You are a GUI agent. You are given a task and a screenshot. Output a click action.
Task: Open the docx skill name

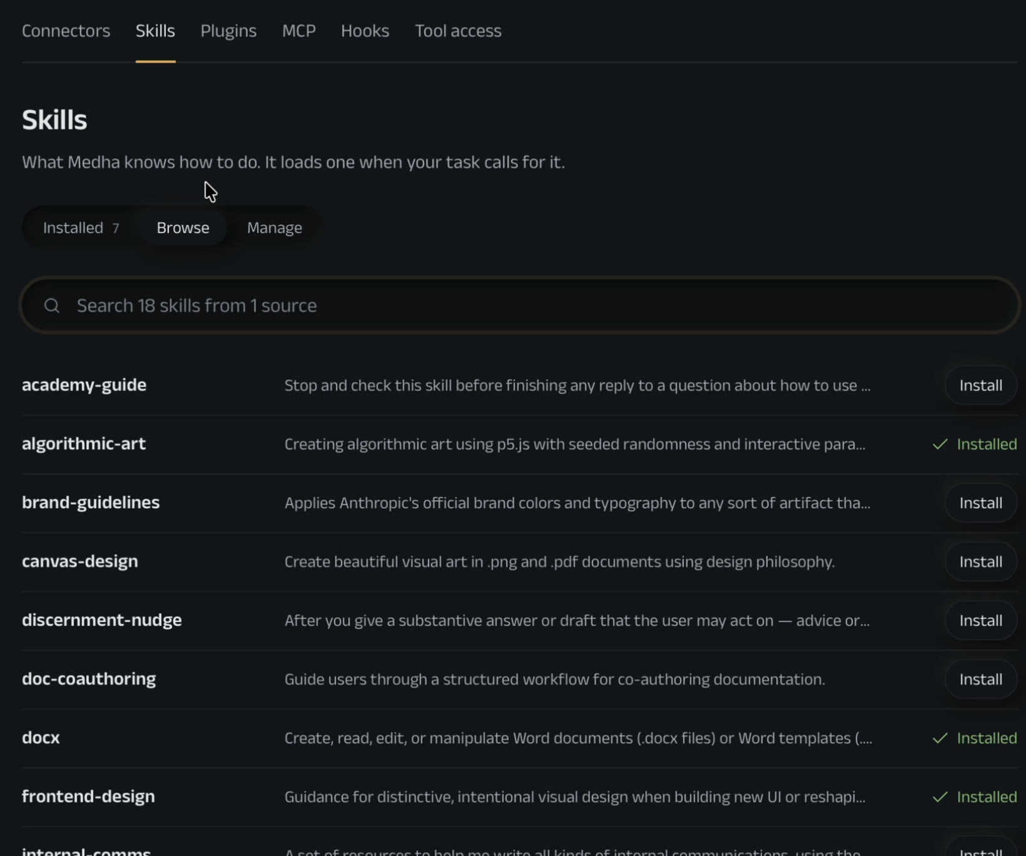[x=41, y=738]
